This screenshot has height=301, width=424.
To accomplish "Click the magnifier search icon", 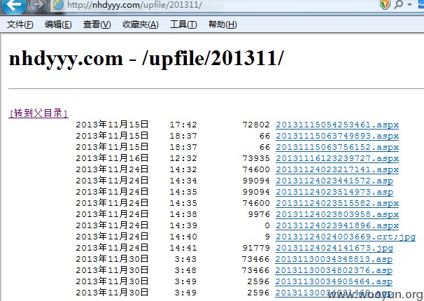I will [399, 4].
